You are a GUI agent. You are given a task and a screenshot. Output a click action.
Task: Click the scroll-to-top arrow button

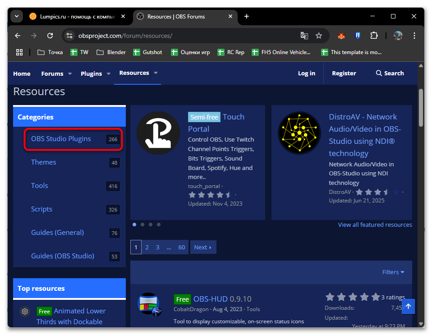408,307
